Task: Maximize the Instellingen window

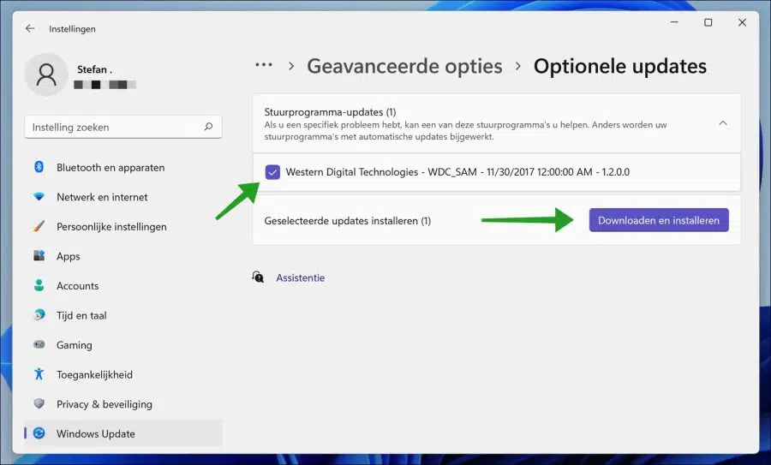Action: (x=708, y=22)
